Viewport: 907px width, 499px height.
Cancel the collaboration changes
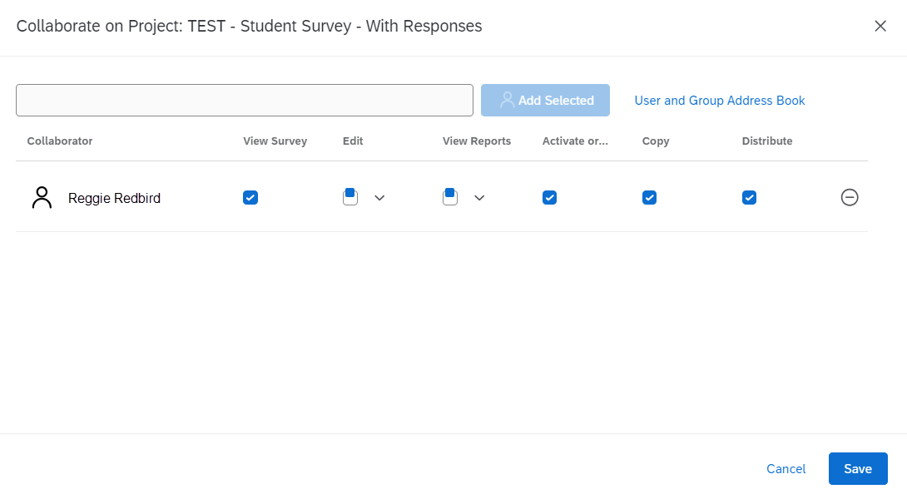(786, 469)
